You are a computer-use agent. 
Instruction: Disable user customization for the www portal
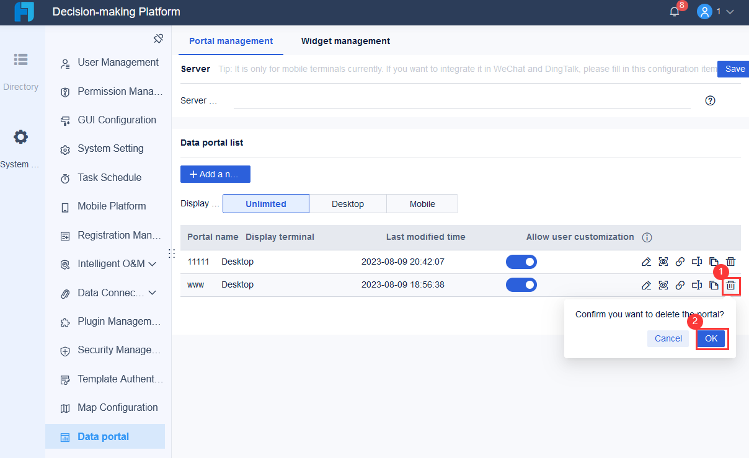point(521,284)
